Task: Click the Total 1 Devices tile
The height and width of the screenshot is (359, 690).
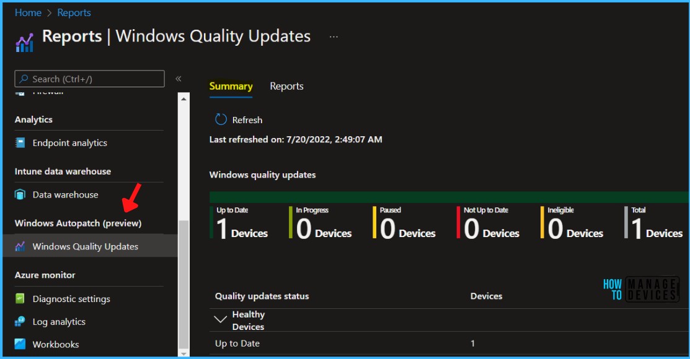Action: [x=654, y=223]
